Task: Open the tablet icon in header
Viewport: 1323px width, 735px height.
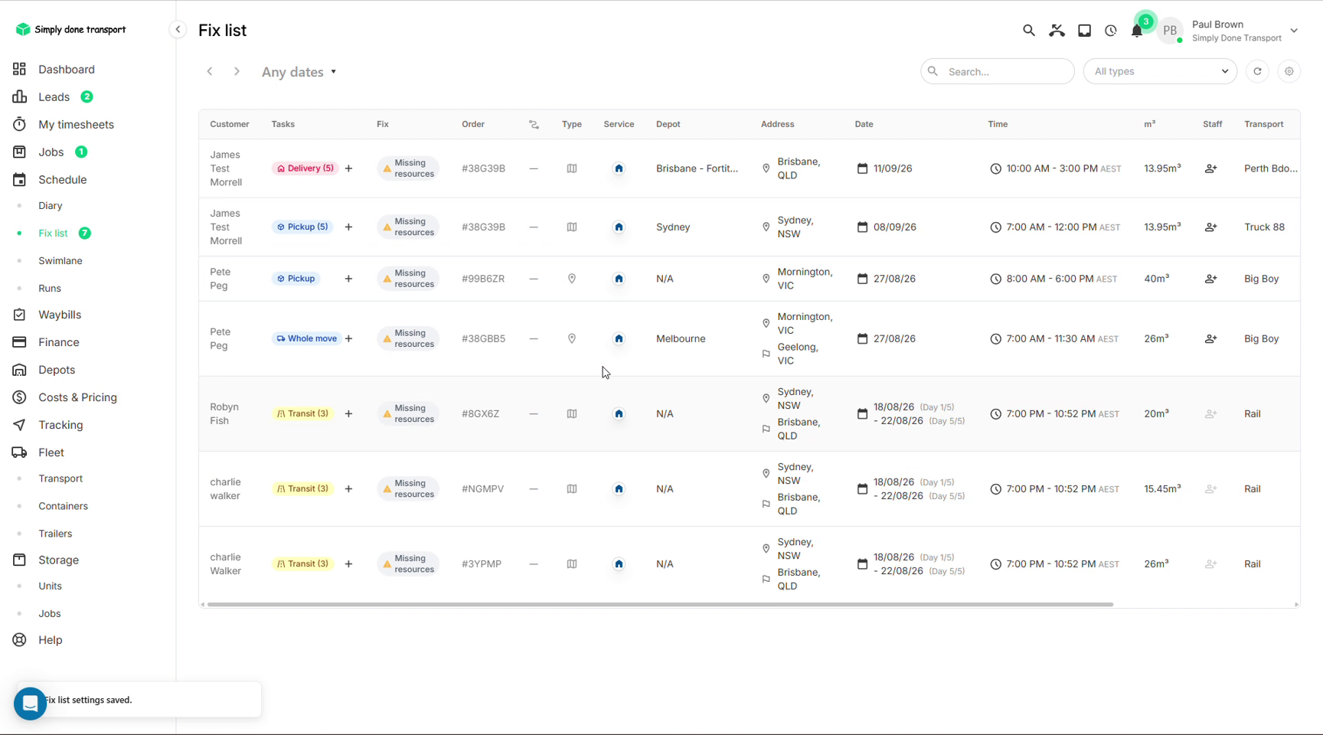Action: [x=1084, y=31]
